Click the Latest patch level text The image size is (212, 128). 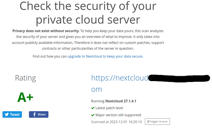coord(109,108)
